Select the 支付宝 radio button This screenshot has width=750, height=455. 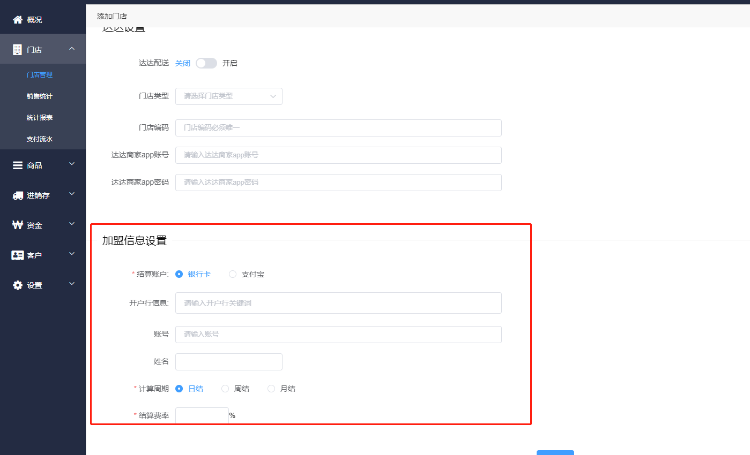point(233,274)
